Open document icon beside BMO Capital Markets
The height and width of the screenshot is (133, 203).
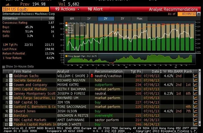(11, 89)
